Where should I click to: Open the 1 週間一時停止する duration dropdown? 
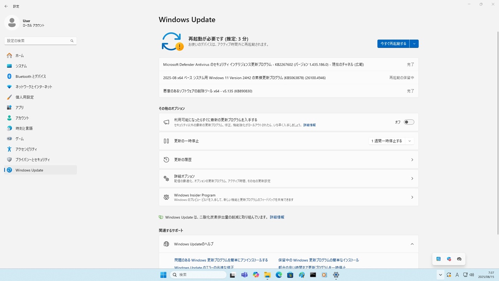[409, 141]
